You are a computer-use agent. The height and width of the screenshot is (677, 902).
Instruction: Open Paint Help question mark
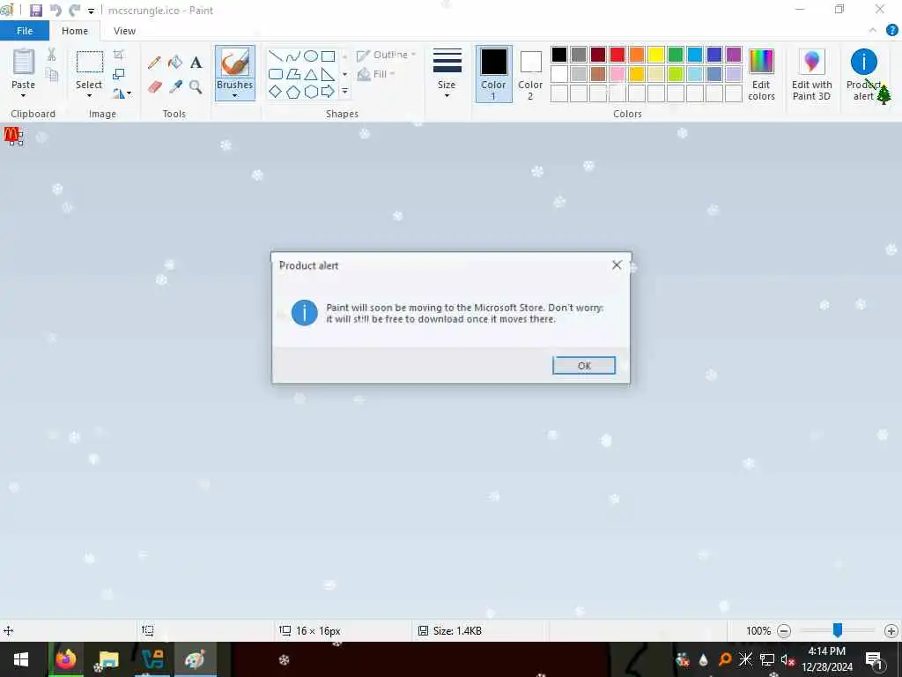pos(891,31)
